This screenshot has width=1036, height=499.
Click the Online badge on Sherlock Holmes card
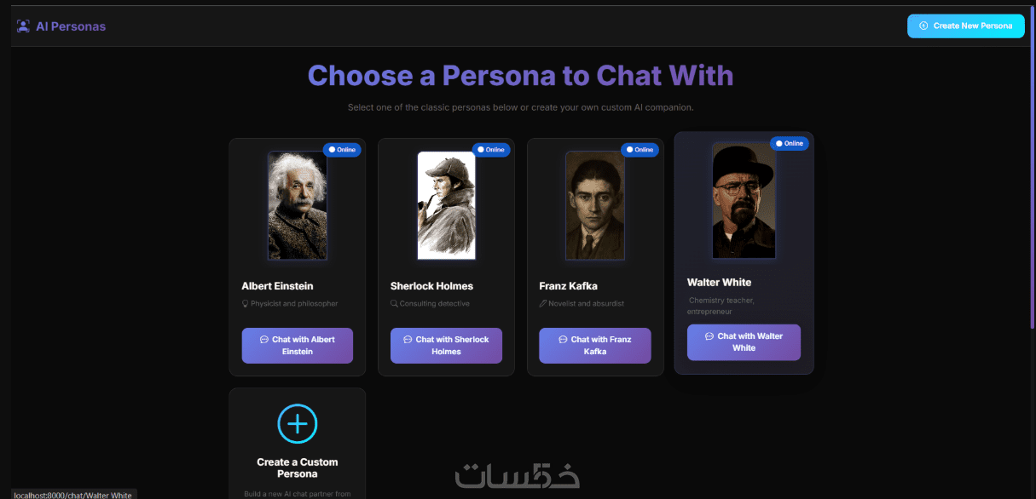click(491, 150)
